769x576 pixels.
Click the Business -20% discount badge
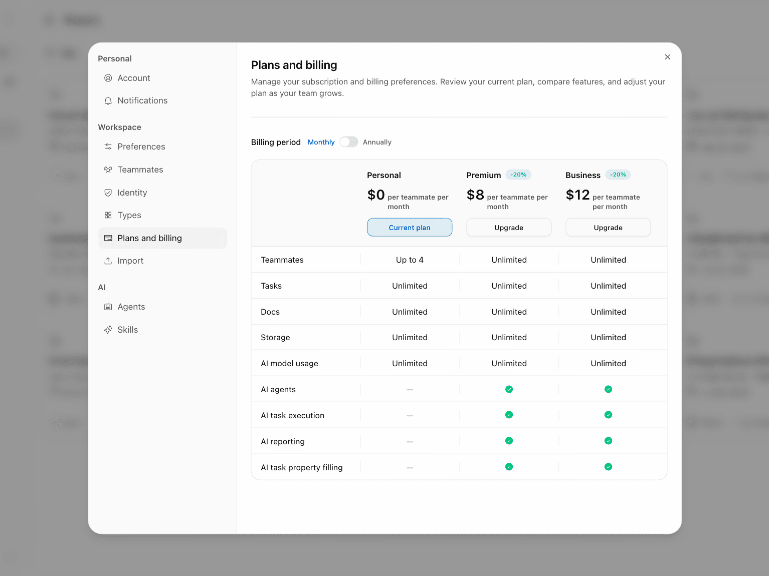(x=617, y=175)
